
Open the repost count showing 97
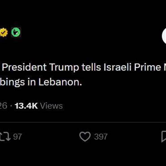[17, 137]
